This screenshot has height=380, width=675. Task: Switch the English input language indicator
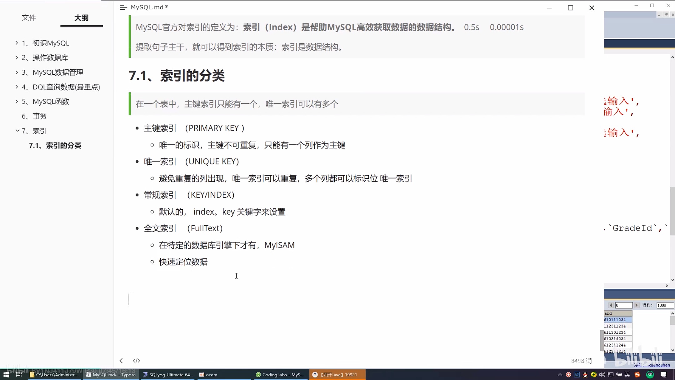(x=627, y=374)
